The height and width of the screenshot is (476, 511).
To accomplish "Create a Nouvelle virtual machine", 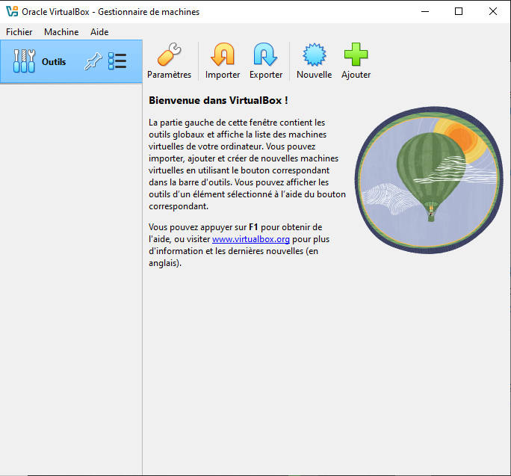I will click(314, 61).
